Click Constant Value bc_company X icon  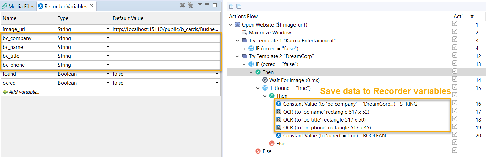click(x=279, y=104)
